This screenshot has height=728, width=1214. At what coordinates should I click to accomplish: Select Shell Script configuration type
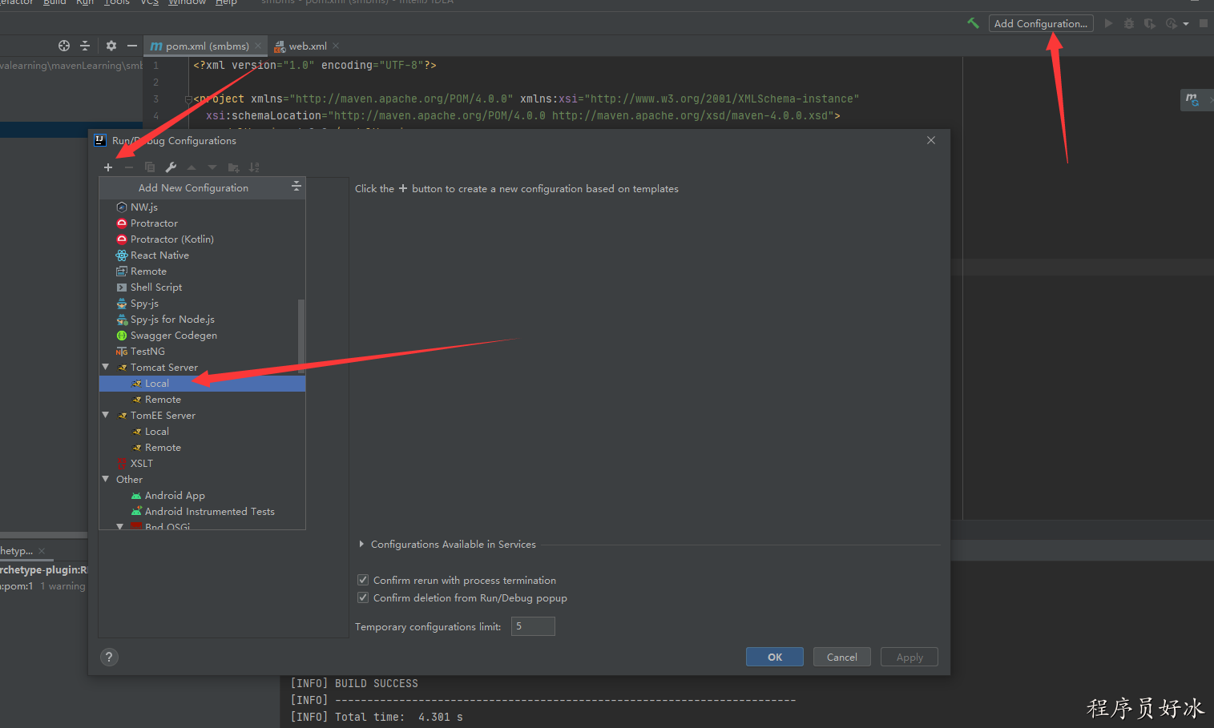tap(202, 287)
